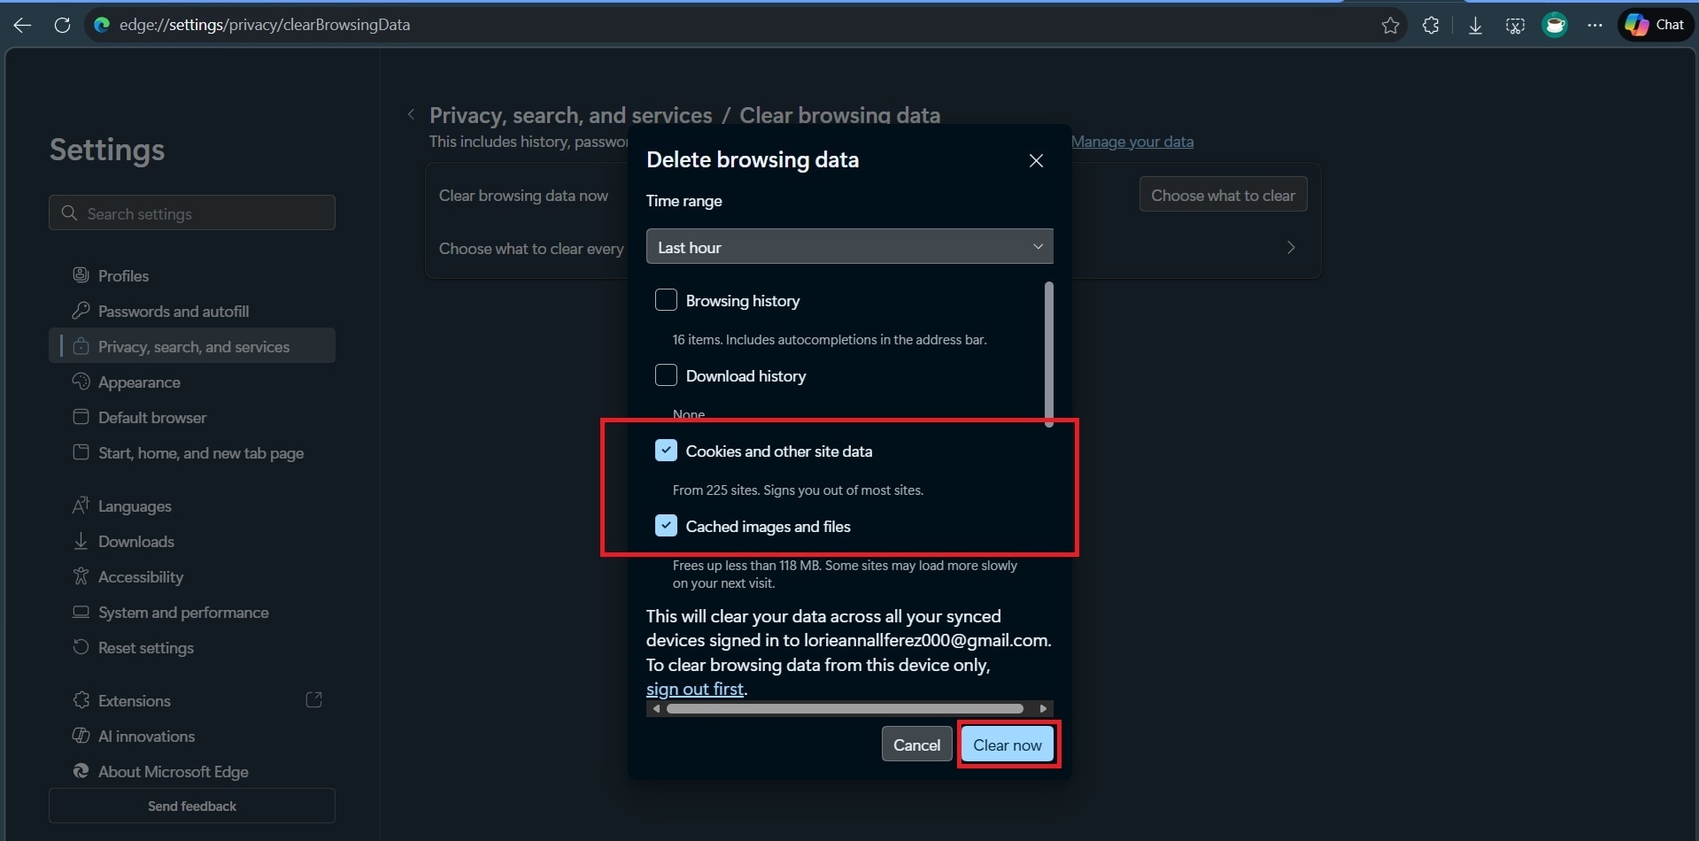Open the Settings and more ellipsis menu
This screenshot has width=1699, height=841.
(1595, 25)
